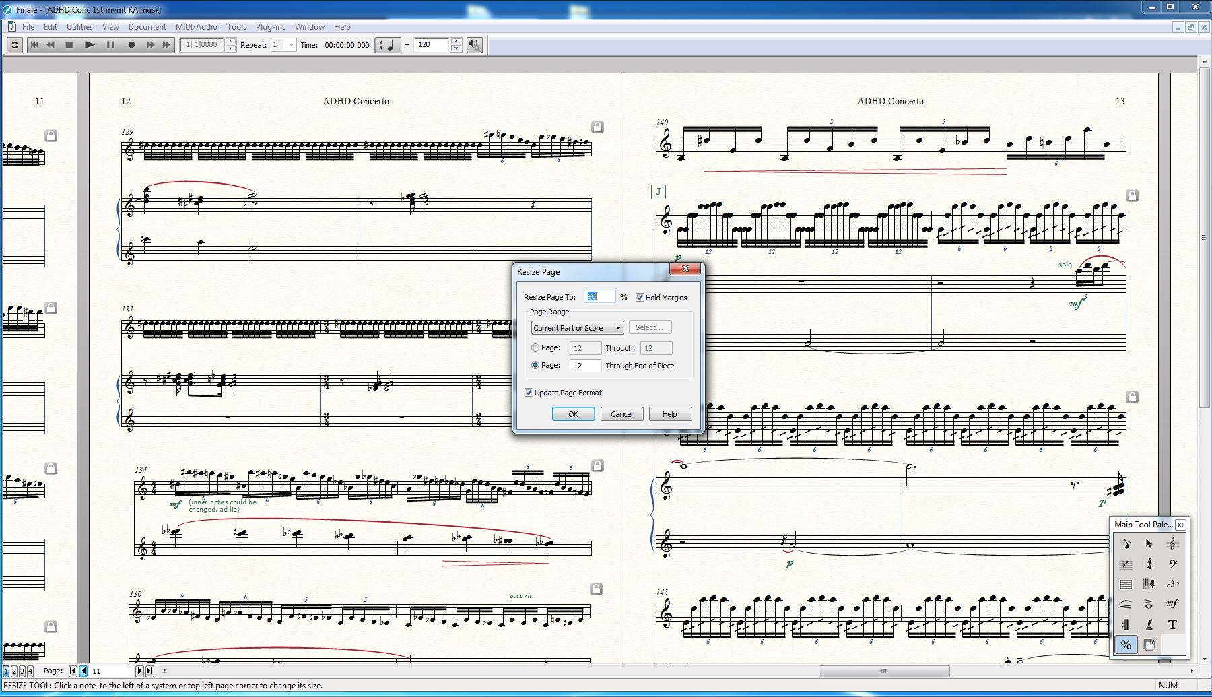Click OK in the Resize Page dialog
Screen dimensions: 1212x697
[573, 414]
